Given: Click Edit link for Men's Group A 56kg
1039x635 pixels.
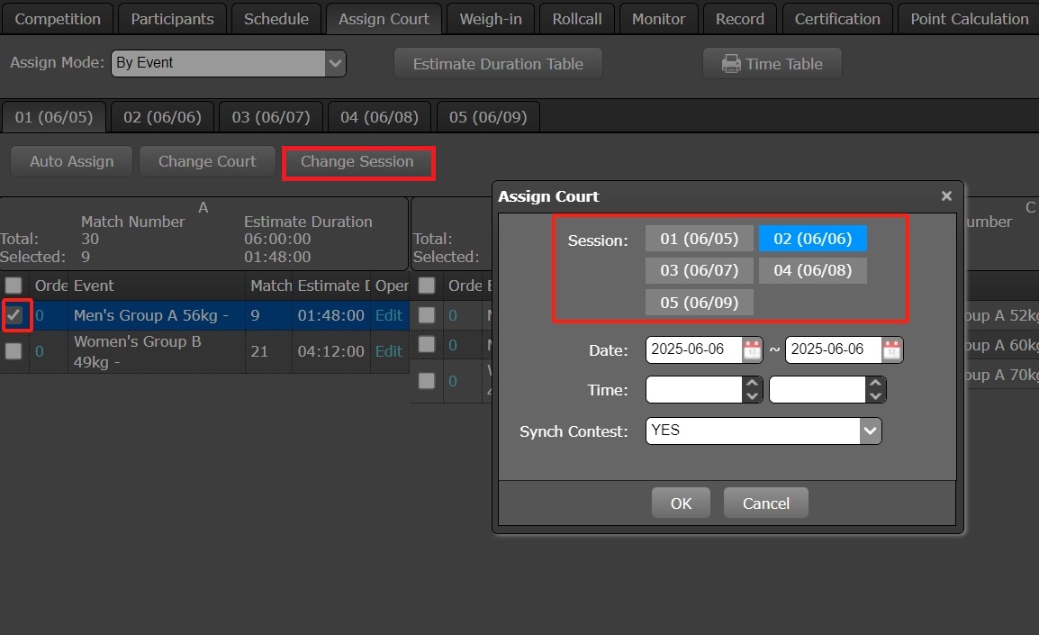Looking at the screenshot, I should (389, 315).
